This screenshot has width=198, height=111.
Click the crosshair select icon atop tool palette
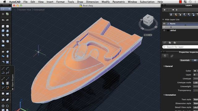[3, 14]
